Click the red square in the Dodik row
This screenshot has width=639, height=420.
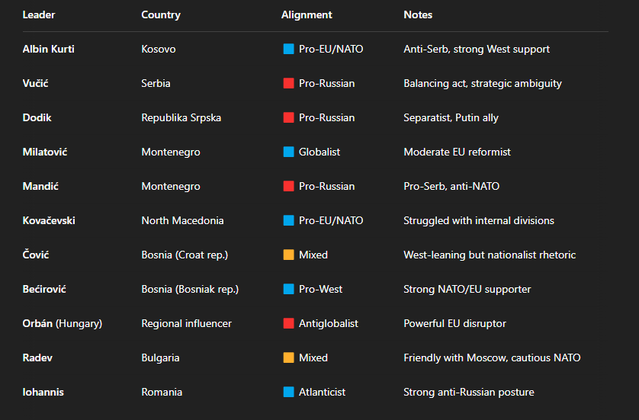pyautogui.click(x=288, y=117)
